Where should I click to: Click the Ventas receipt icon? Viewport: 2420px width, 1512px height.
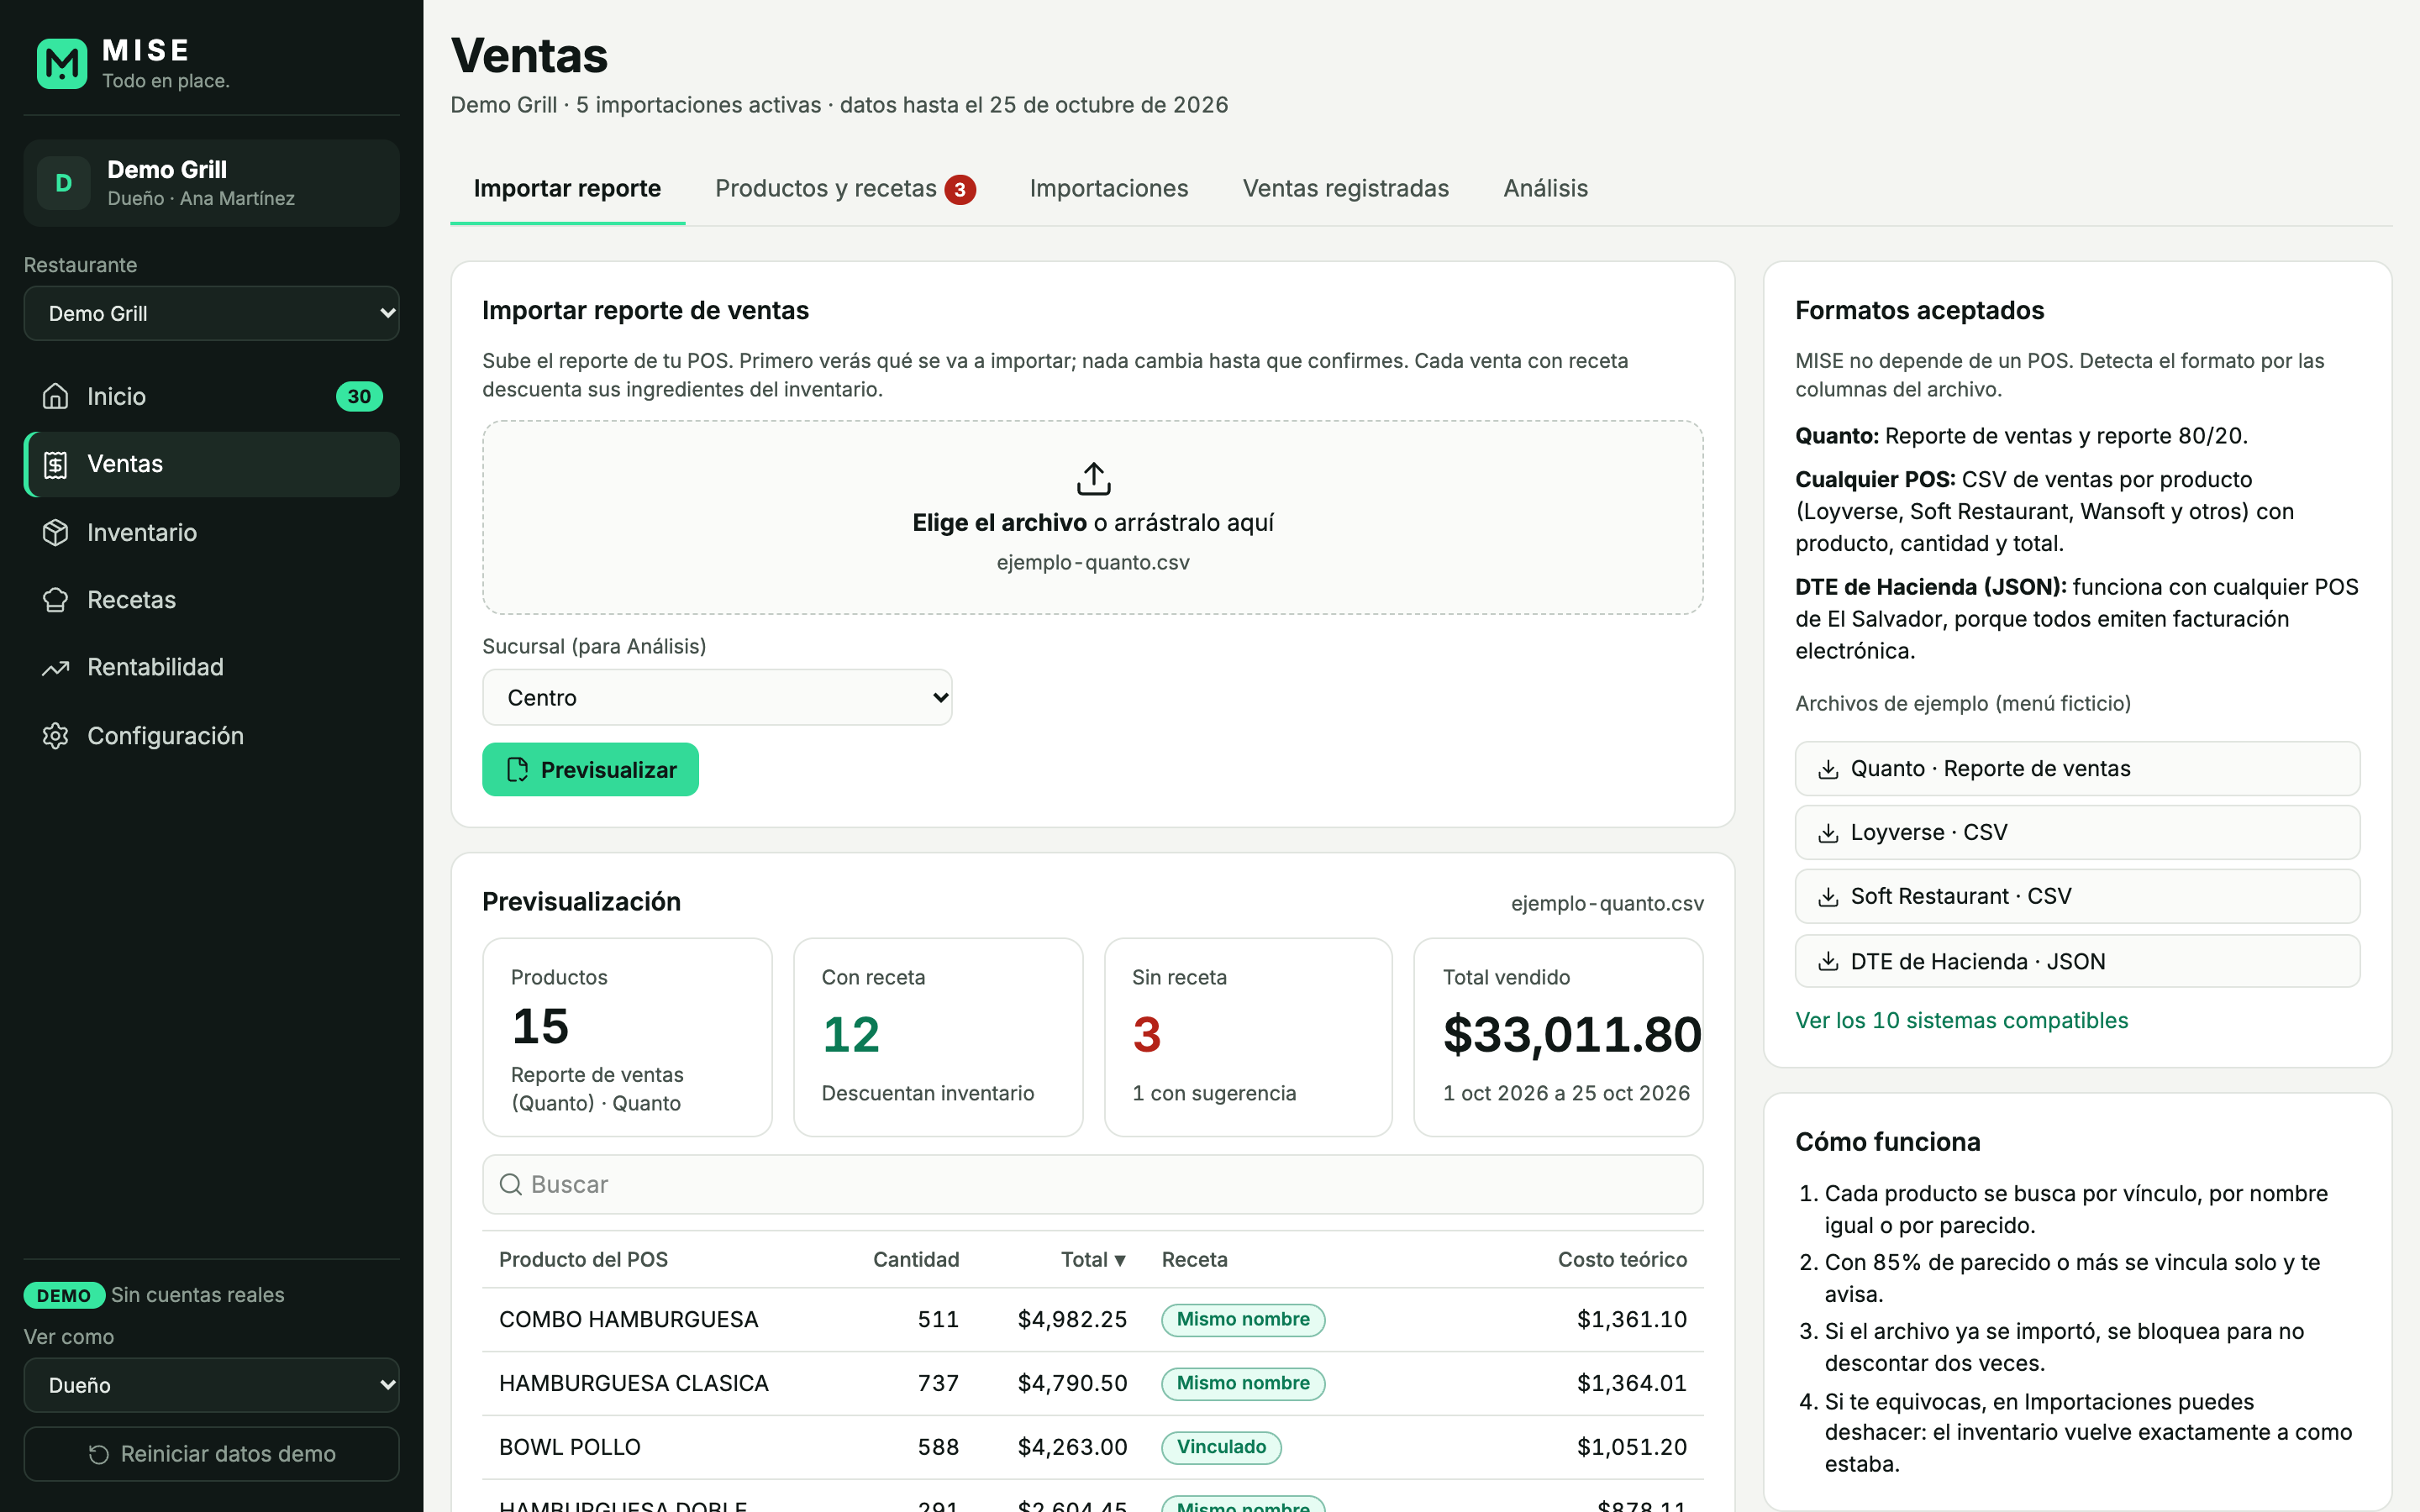[x=56, y=464]
